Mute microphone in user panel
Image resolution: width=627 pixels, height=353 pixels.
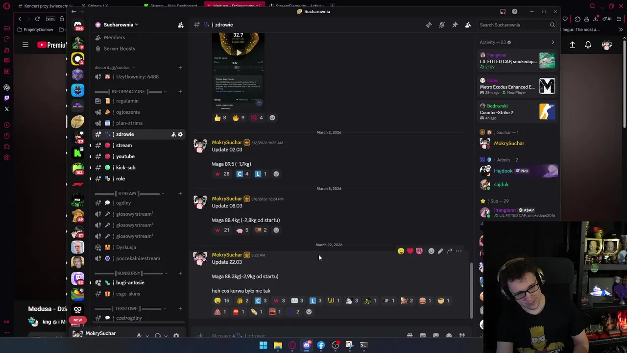click(x=139, y=336)
